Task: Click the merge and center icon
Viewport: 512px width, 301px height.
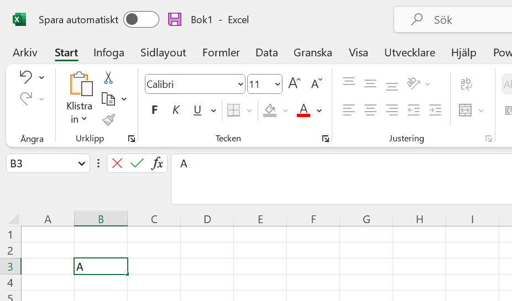Action: pyautogui.click(x=465, y=110)
